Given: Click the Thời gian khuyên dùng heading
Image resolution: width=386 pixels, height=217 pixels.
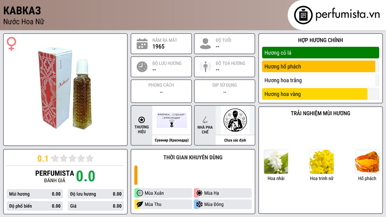Looking at the screenshot, I should (x=193, y=157).
